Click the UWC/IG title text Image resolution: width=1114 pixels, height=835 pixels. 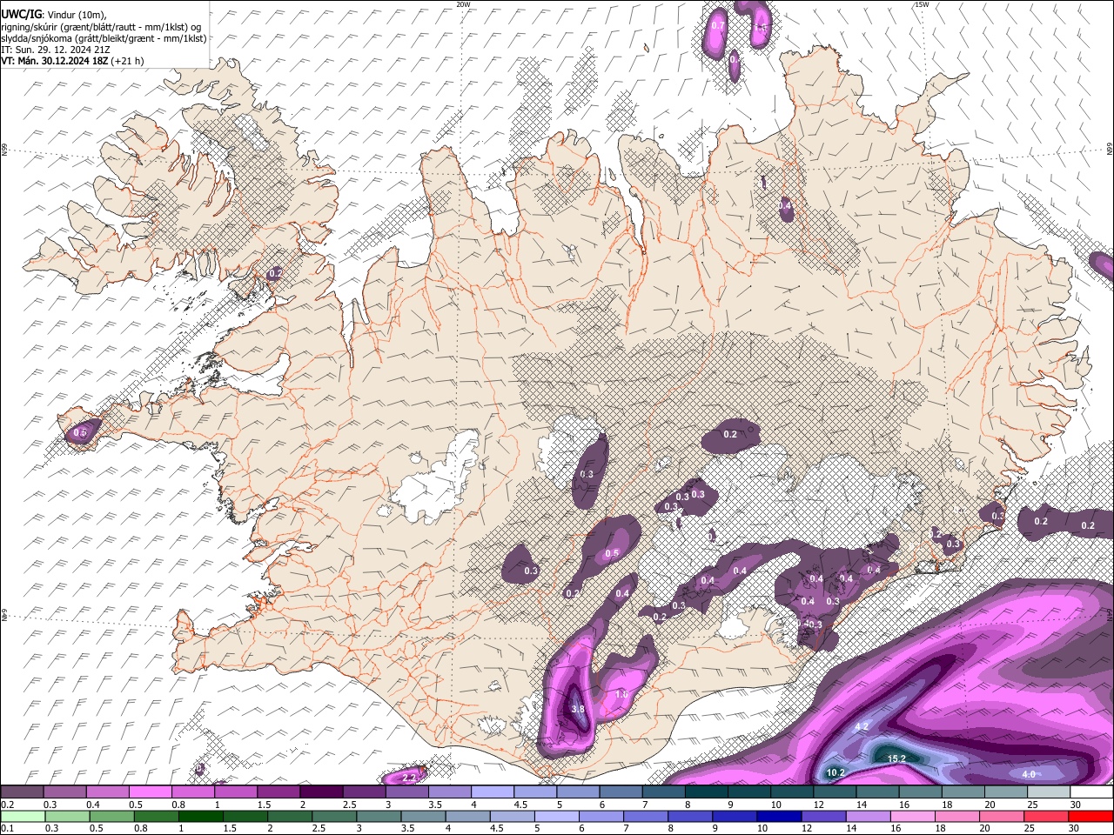click(x=21, y=14)
